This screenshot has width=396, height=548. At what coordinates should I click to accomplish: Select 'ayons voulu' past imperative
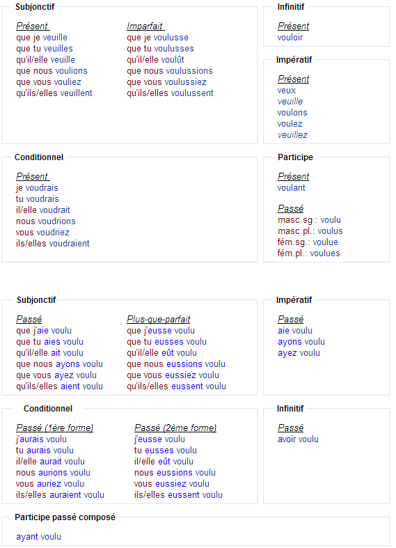(x=301, y=342)
